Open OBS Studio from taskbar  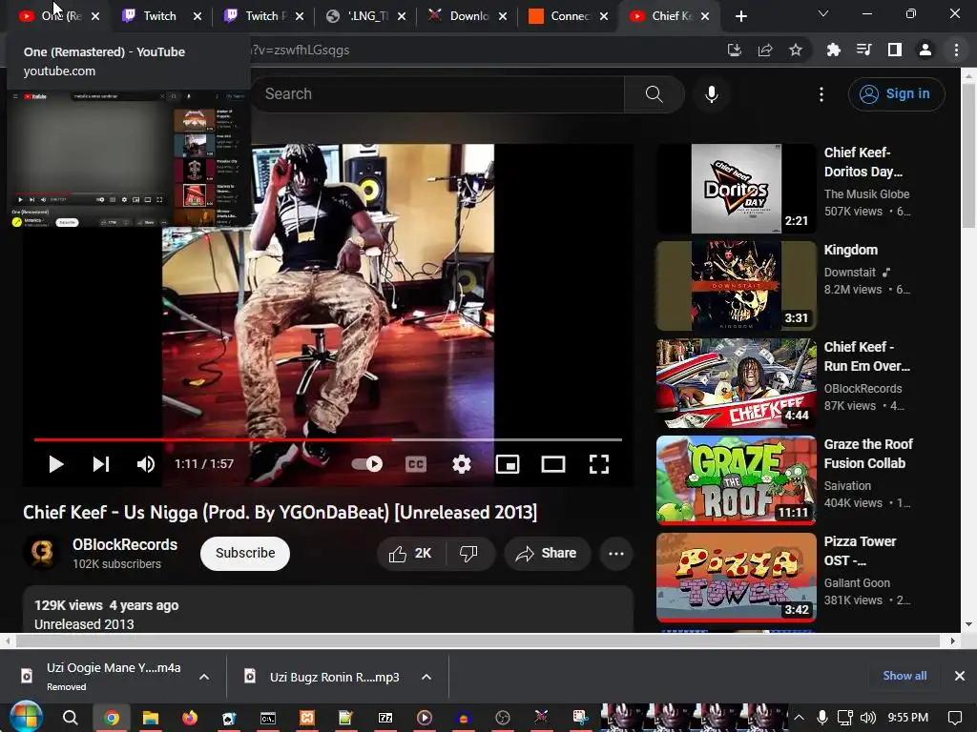coord(503,718)
